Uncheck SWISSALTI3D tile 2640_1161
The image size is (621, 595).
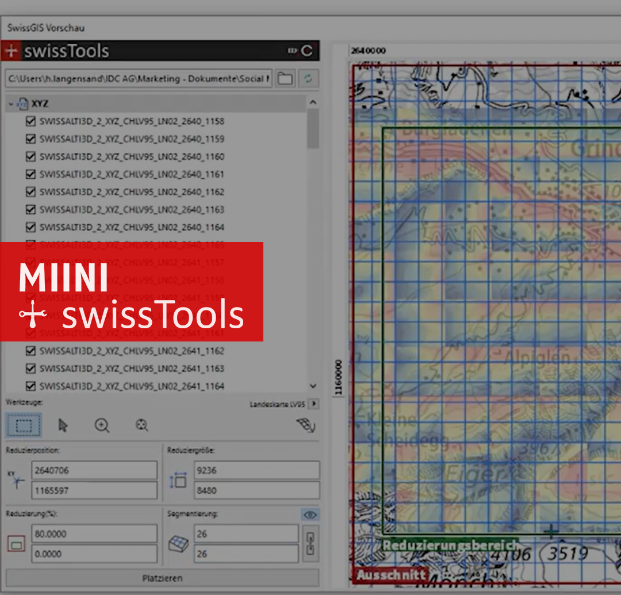click(x=30, y=174)
